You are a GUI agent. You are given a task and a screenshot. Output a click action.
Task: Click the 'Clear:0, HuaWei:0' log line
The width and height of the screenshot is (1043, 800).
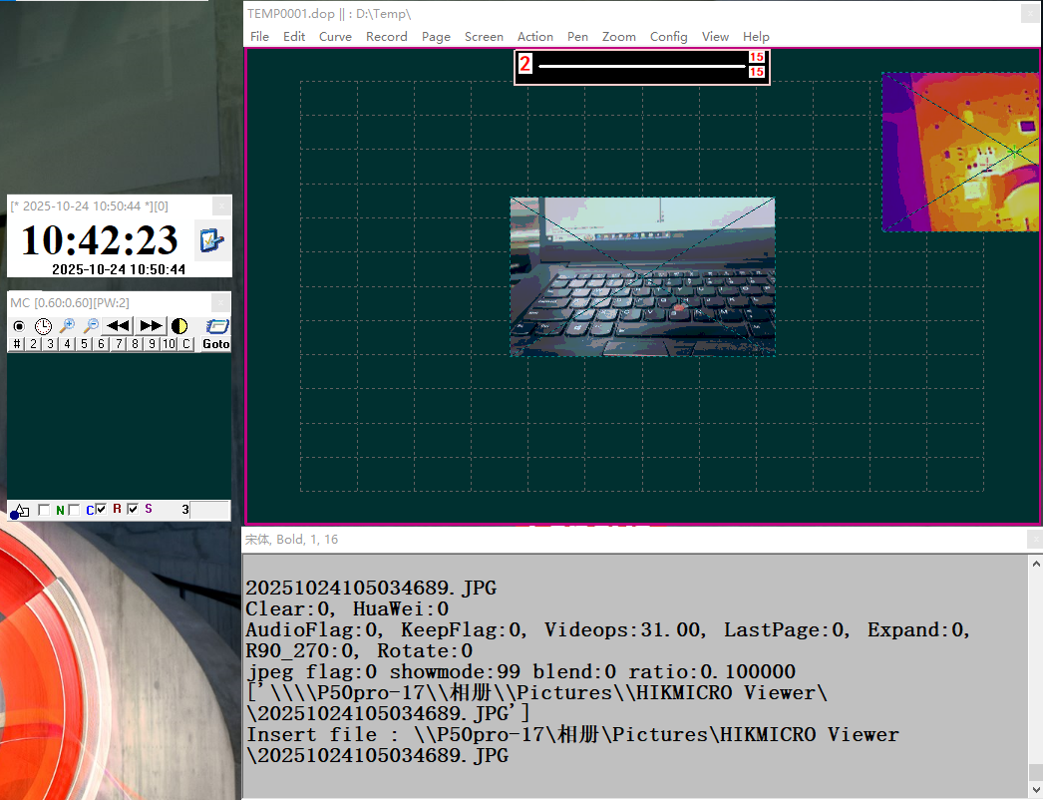point(347,609)
